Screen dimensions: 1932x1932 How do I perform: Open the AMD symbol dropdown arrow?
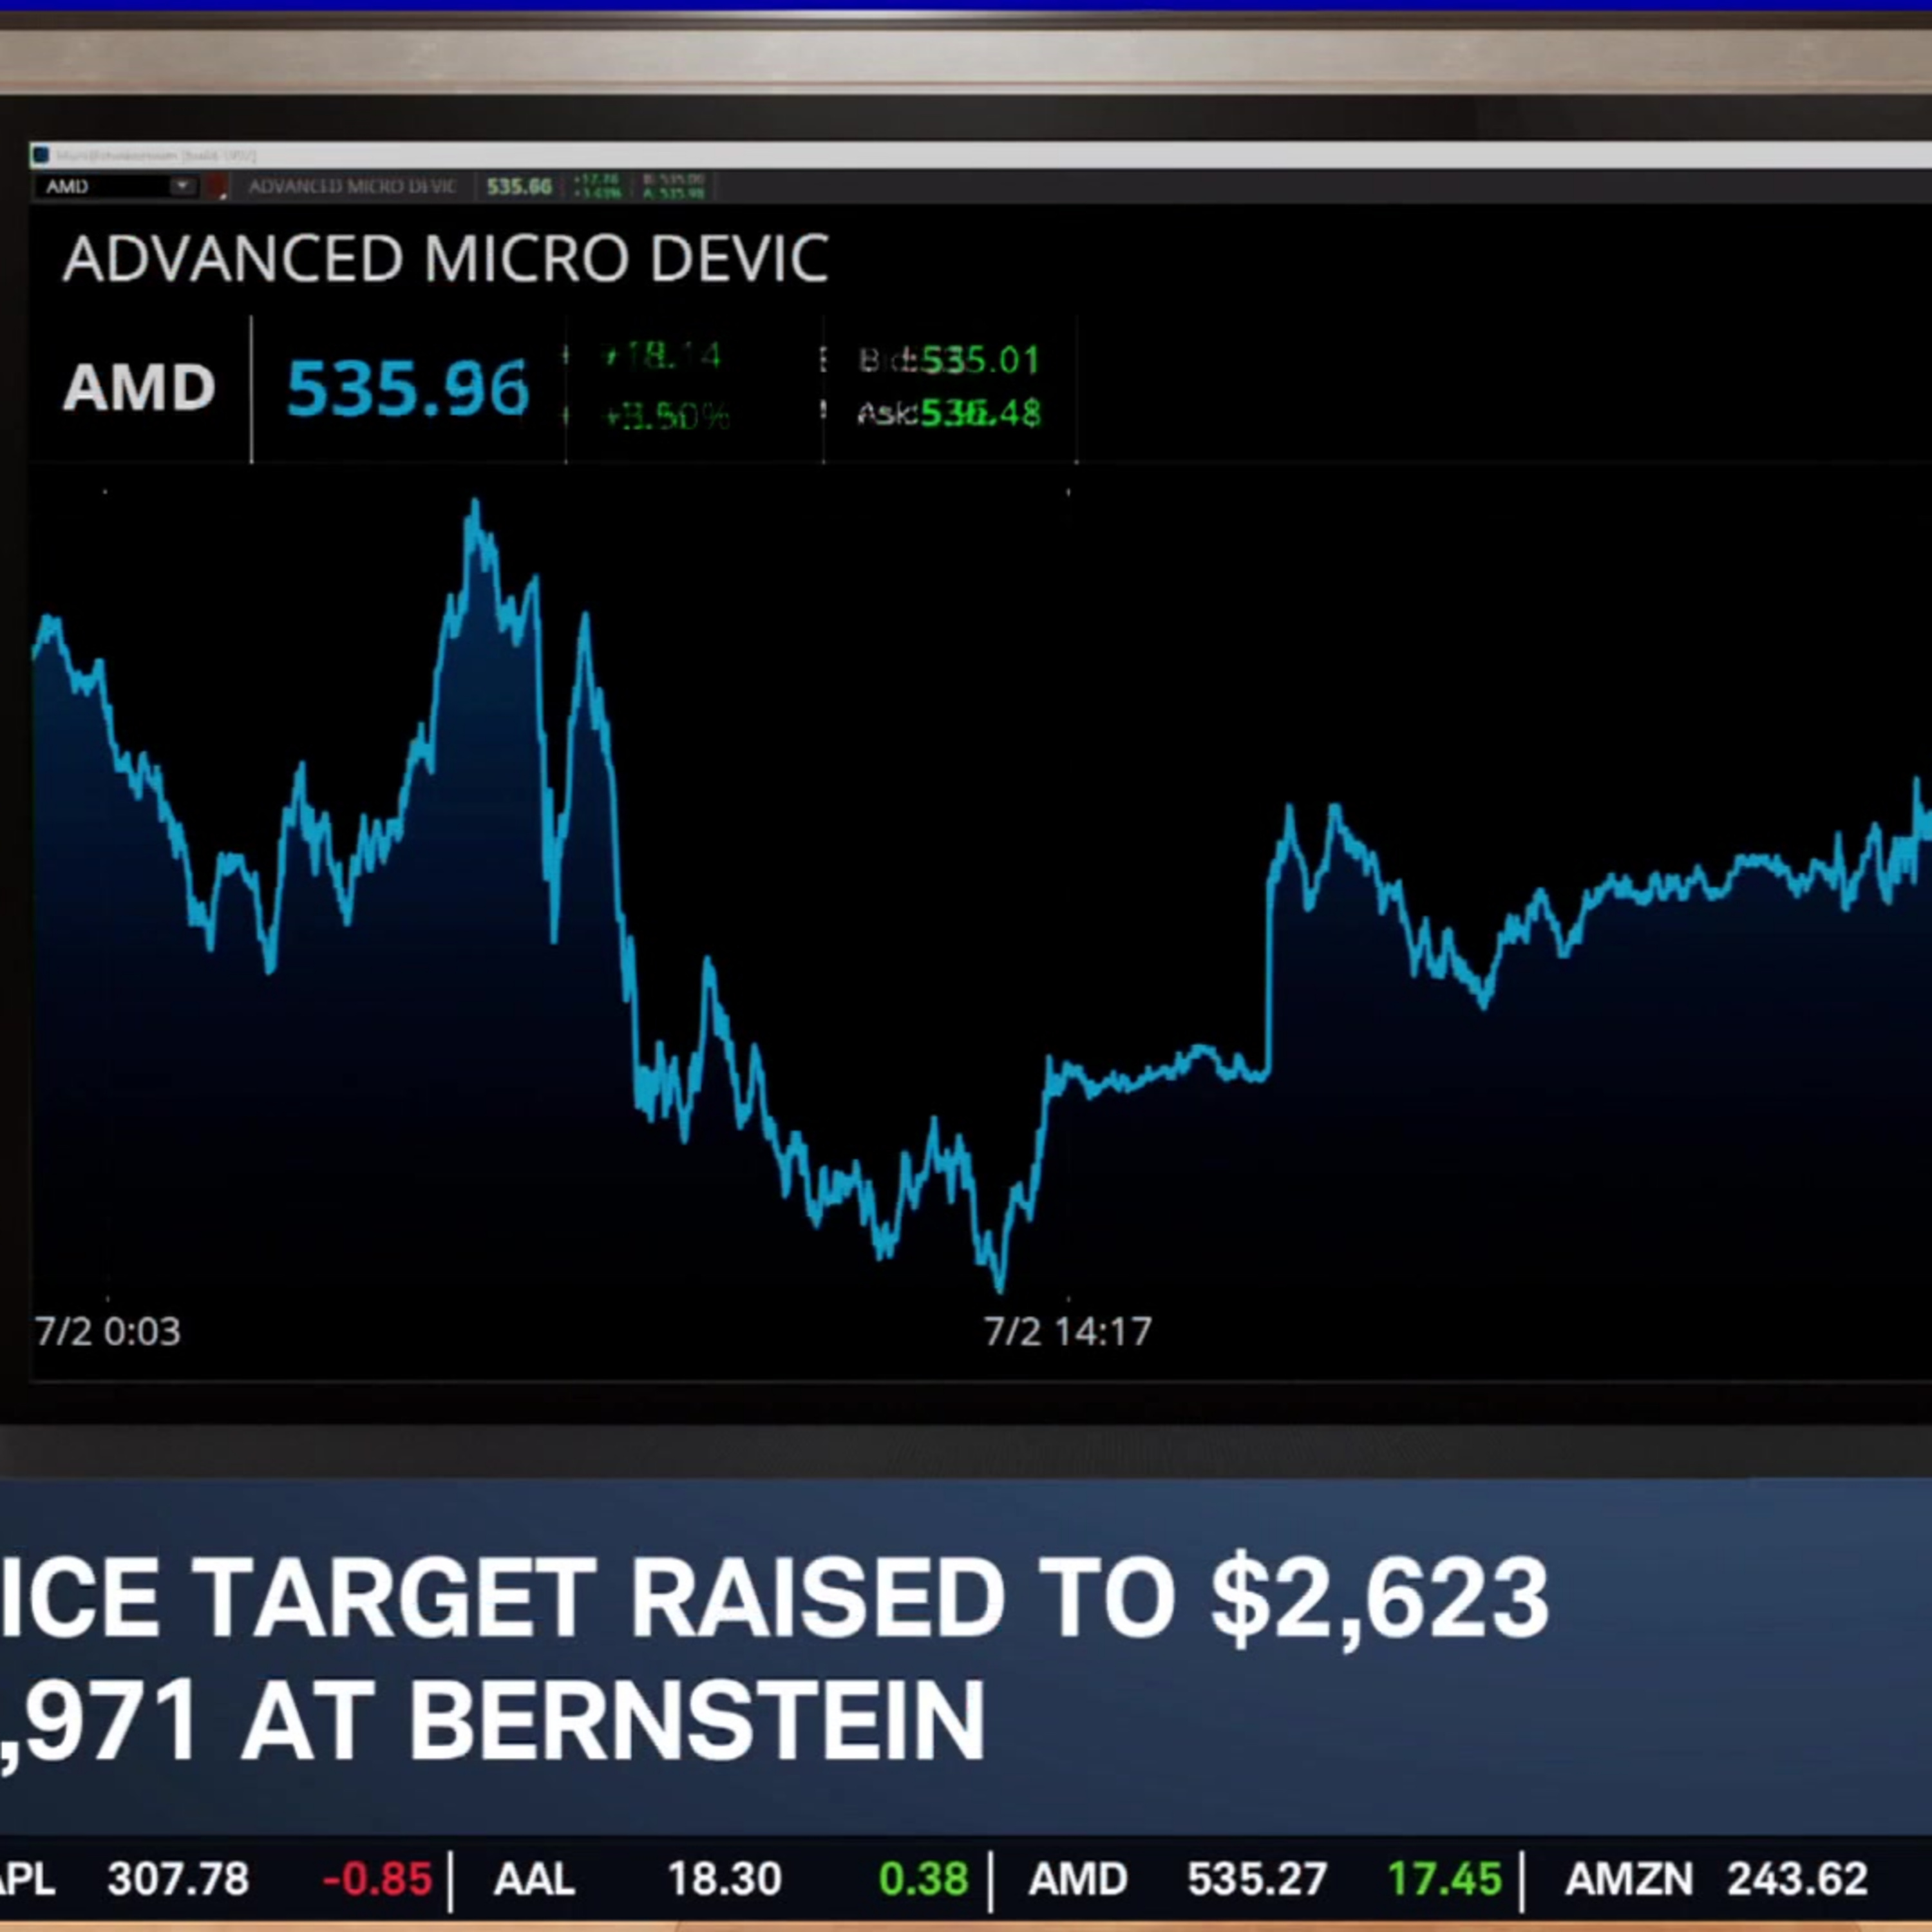(182, 186)
